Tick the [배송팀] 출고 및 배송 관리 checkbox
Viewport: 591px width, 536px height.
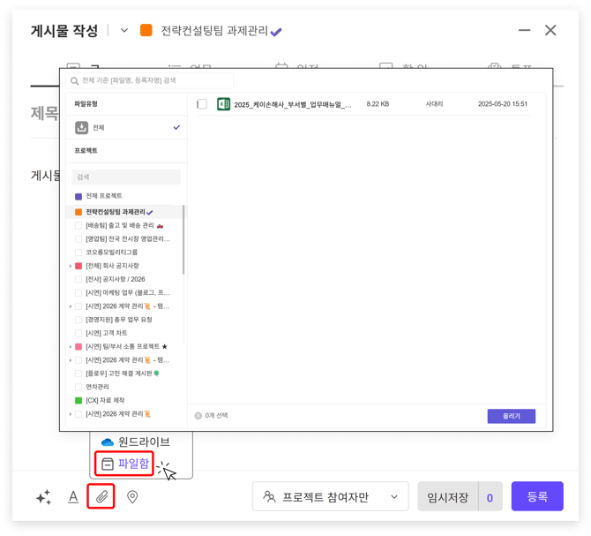coord(79,226)
